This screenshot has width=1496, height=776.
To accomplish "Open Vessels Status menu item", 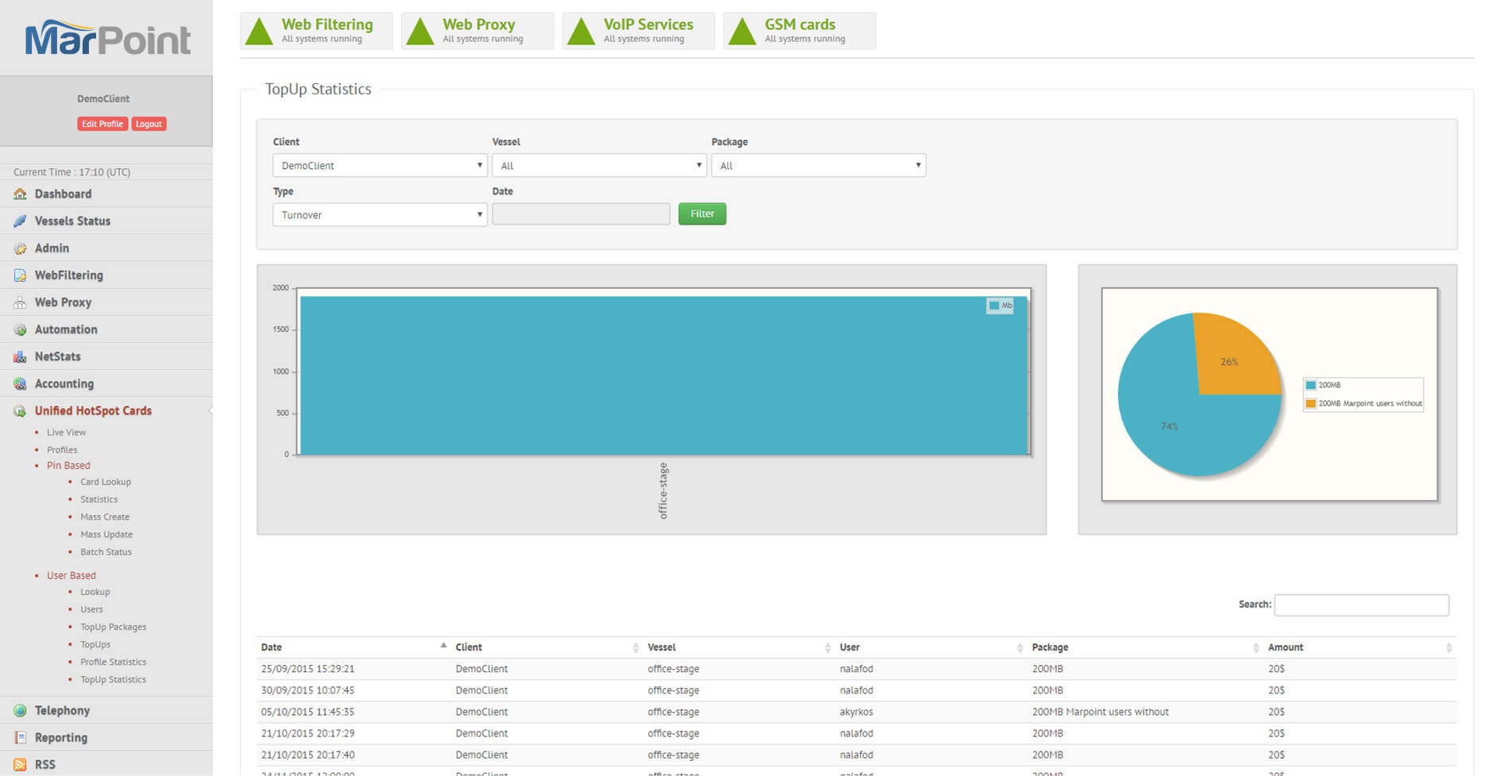I will [72, 221].
